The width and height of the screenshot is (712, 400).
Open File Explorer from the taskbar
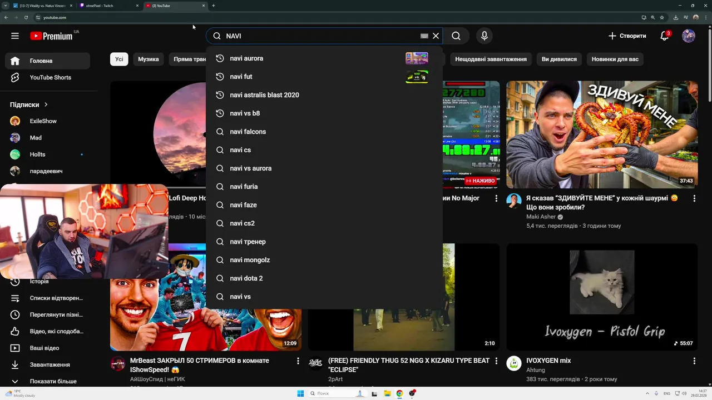pyautogui.click(x=387, y=393)
